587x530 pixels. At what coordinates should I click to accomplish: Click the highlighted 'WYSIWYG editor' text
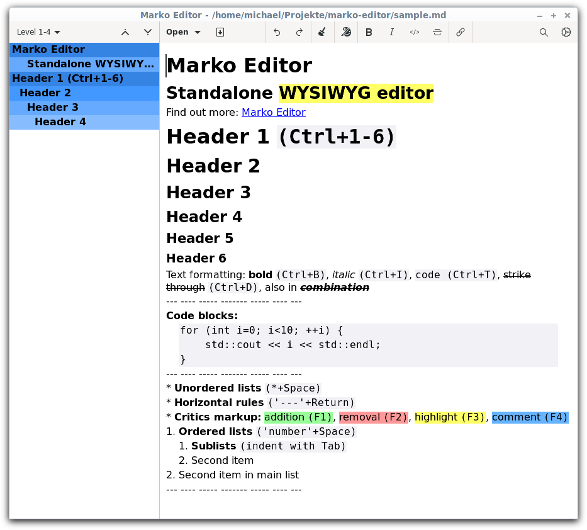pos(356,93)
